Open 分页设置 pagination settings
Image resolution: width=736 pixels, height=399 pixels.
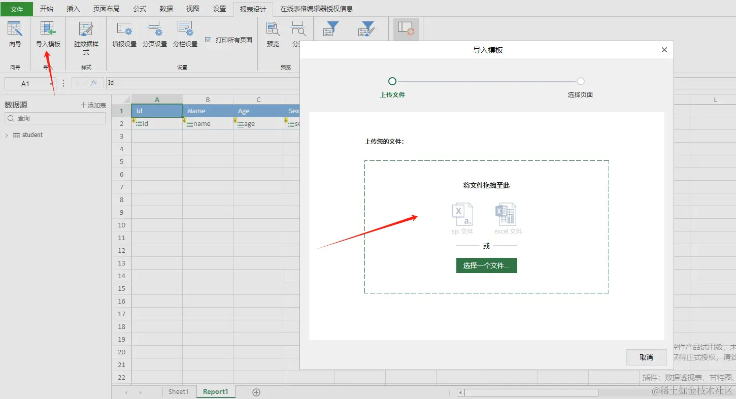point(155,35)
